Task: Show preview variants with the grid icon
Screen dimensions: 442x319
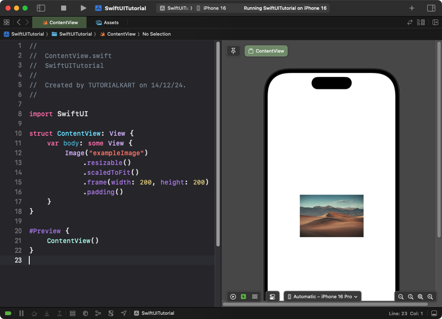Action: [x=255, y=297]
